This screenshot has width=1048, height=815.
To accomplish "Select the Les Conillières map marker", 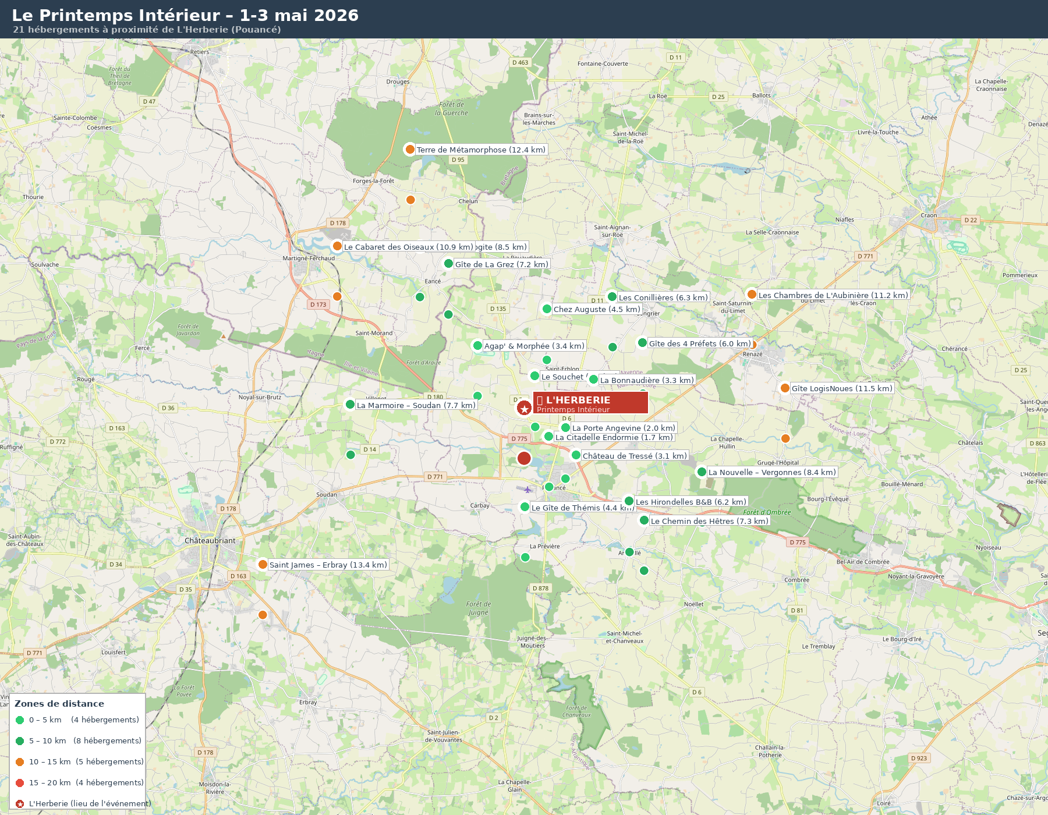I will pyautogui.click(x=612, y=297).
